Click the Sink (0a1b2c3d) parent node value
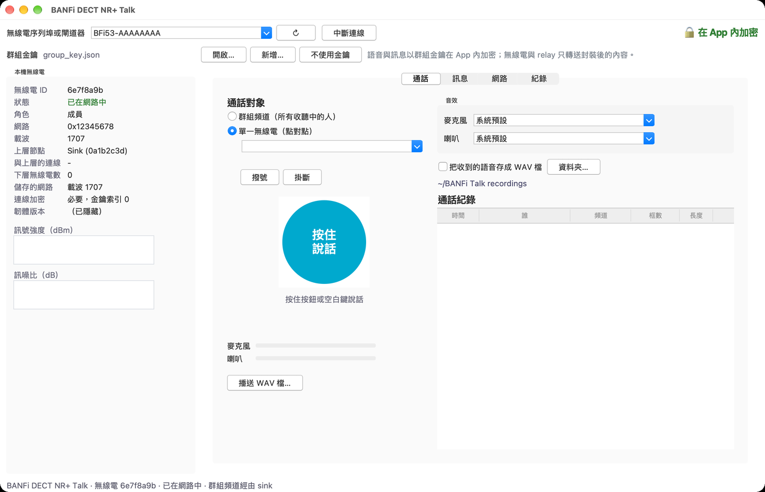The width and height of the screenshot is (765, 492). tap(97, 151)
